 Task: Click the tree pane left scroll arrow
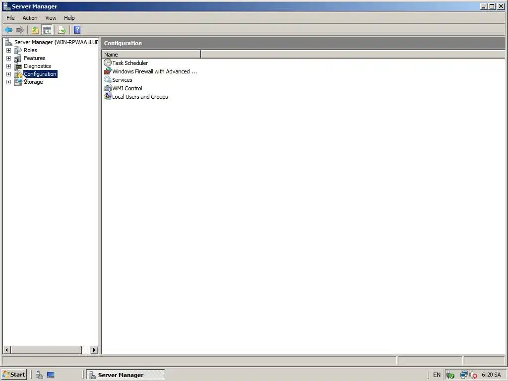pyautogui.click(x=6, y=350)
